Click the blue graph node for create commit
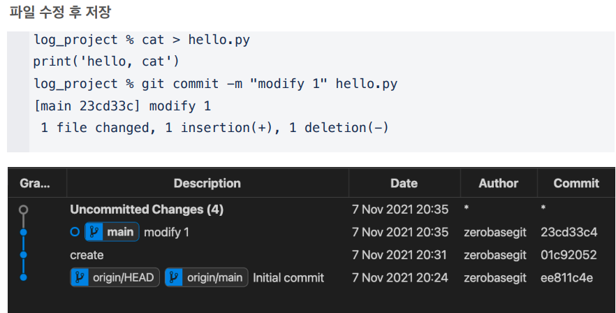This screenshot has height=313, width=616. (x=24, y=255)
